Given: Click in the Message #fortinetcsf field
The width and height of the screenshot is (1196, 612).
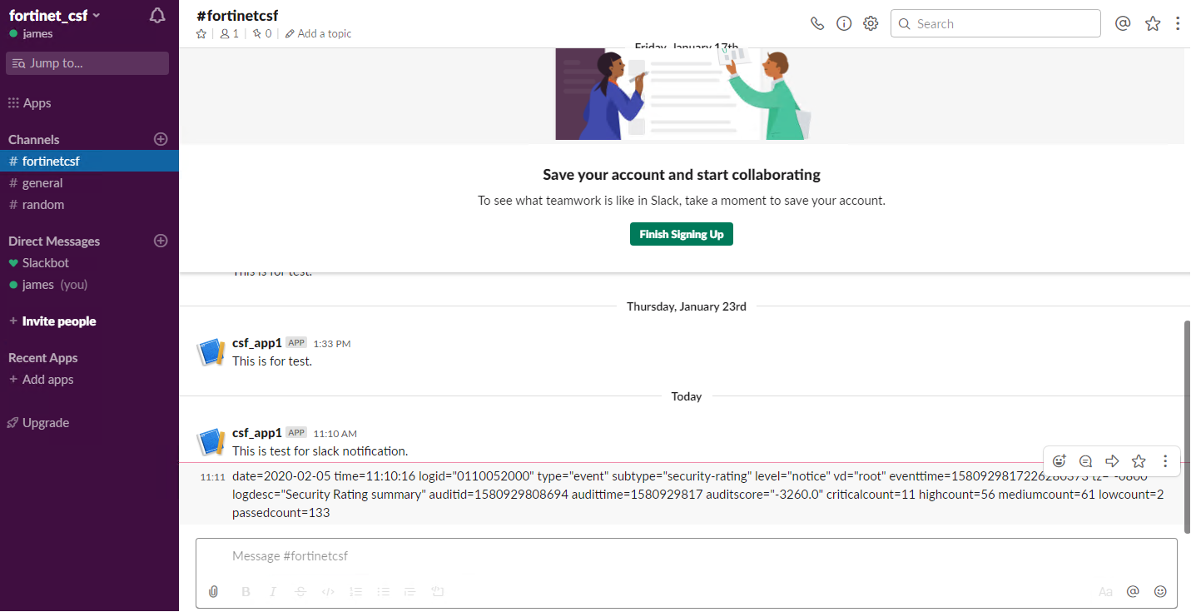Looking at the screenshot, I should pyautogui.click(x=666, y=556).
